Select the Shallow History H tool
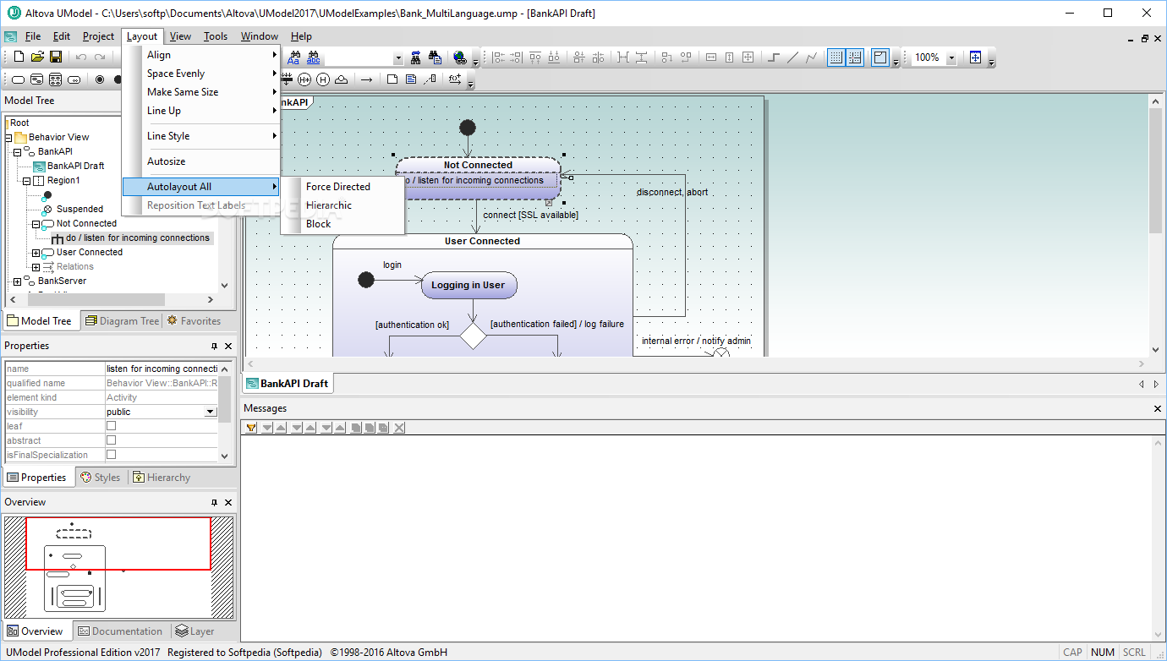The width and height of the screenshot is (1167, 661). [x=323, y=79]
